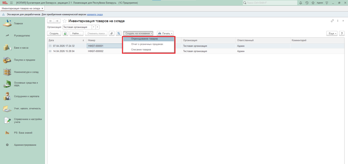Open the Печать dropdown
348x164 pixels.
point(165,33)
